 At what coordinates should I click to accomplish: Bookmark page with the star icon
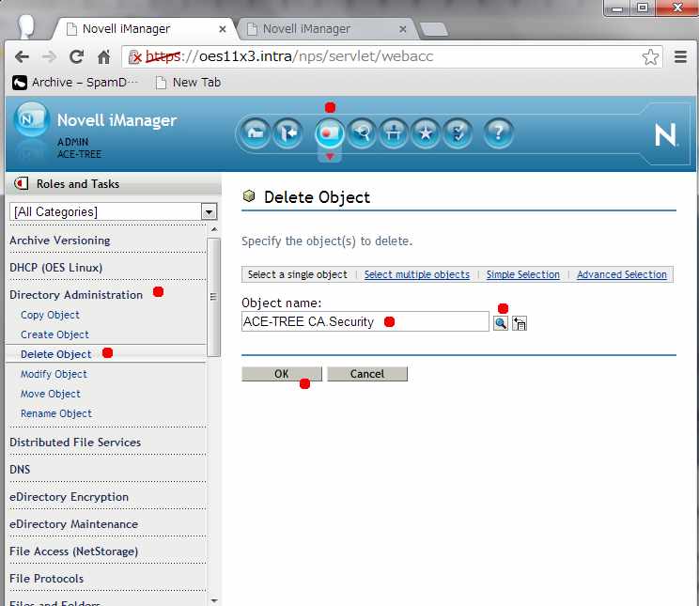(650, 56)
